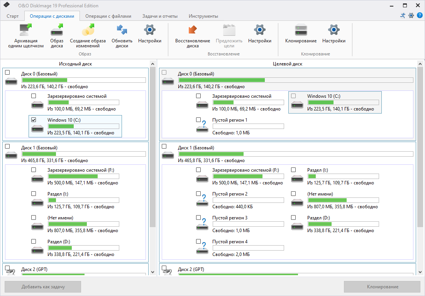Click Добавить как задачу button
425x296 pixels.
click(x=43, y=287)
